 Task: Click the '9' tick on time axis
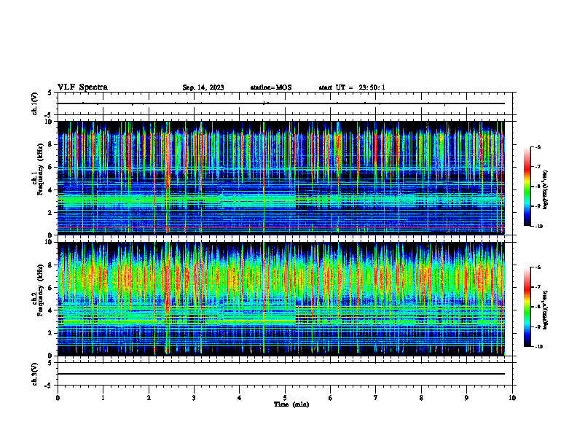(466, 398)
